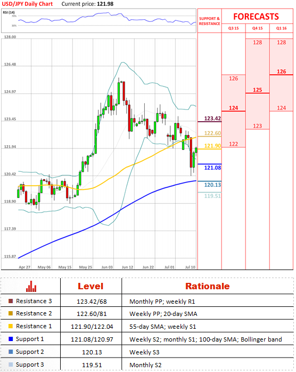Viewport: 296px width, 372px height.
Task: Click the USD/JPY Daily Chart title
Action: (x=27, y=4)
